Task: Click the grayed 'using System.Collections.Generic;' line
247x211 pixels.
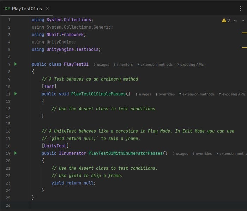Action: pos(72,27)
